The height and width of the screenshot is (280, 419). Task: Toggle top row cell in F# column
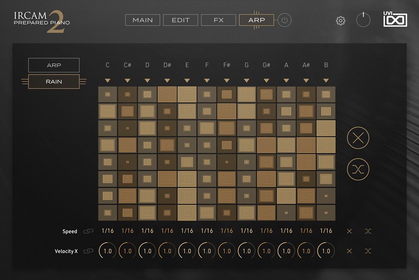pos(227,94)
